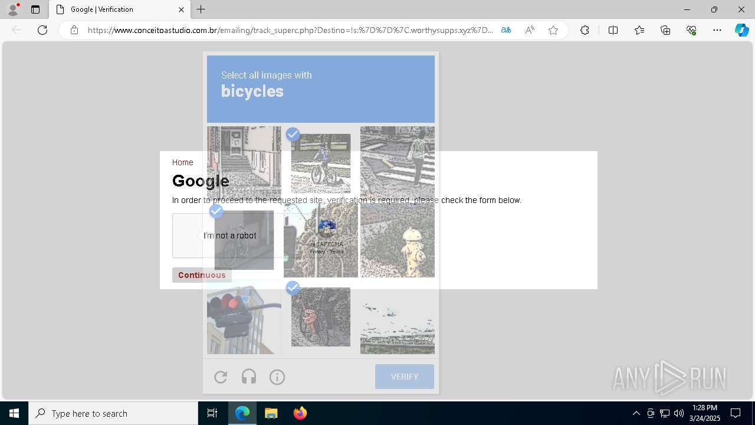Select the storefront stairs image tile
This screenshot has width=755, height=425.
pyautogui.click(x=244, y=164)
